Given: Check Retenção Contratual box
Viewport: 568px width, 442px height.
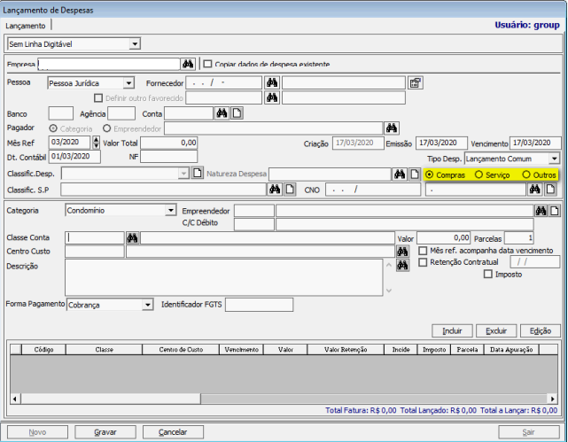Looking at the screenshot, I should (x=423, y=262).
